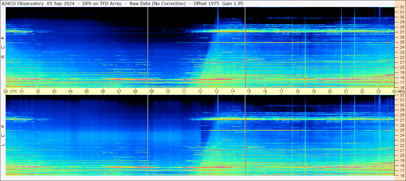
Task: Click the "02" hour label on time axis
Action: point(38,91)
